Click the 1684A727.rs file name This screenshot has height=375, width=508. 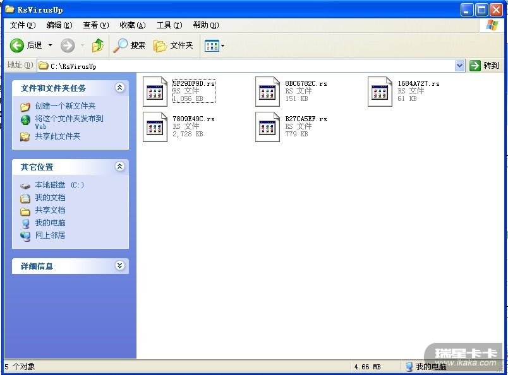[418, 83]
